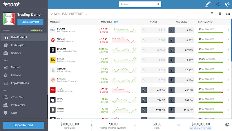Open the pencil new post icon

coord(208,4)
